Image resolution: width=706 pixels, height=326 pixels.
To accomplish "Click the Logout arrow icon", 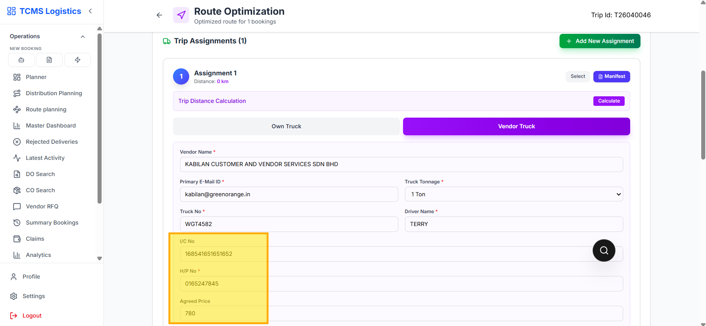I will click(14, 316).
